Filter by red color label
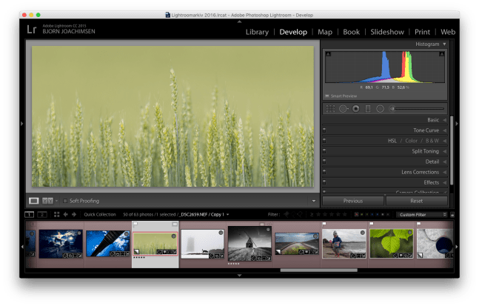 (356, 215)
